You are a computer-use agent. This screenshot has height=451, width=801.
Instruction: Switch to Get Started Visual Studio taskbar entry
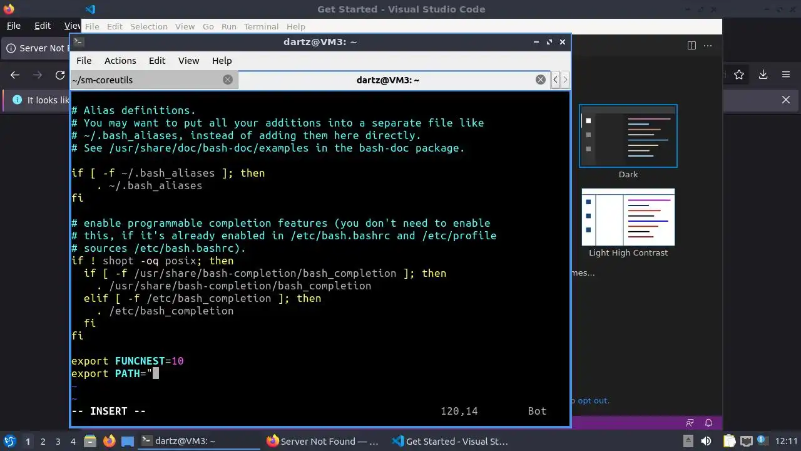pyautogui.click(x=449, y=442)
